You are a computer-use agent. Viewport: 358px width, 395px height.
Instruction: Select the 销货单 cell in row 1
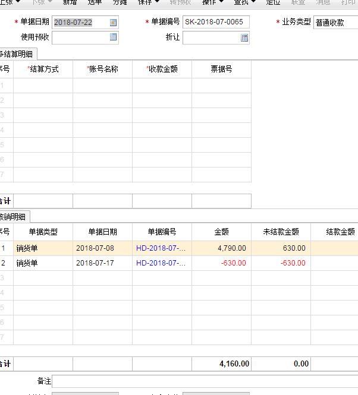coord(43,248)
